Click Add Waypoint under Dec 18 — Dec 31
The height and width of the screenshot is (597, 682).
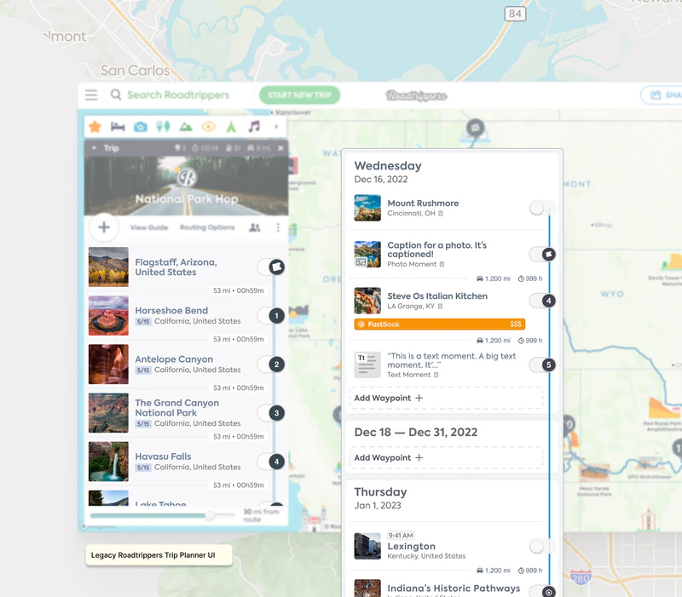(446, 457)
